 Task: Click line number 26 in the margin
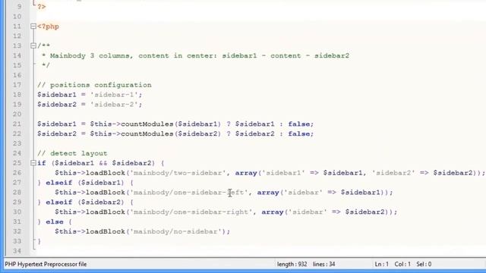17,173
